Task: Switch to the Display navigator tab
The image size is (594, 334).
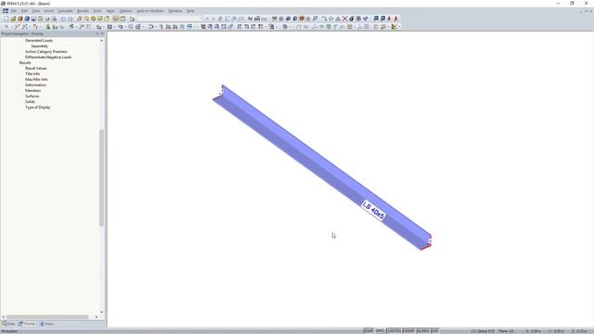Action: point(27,324)
